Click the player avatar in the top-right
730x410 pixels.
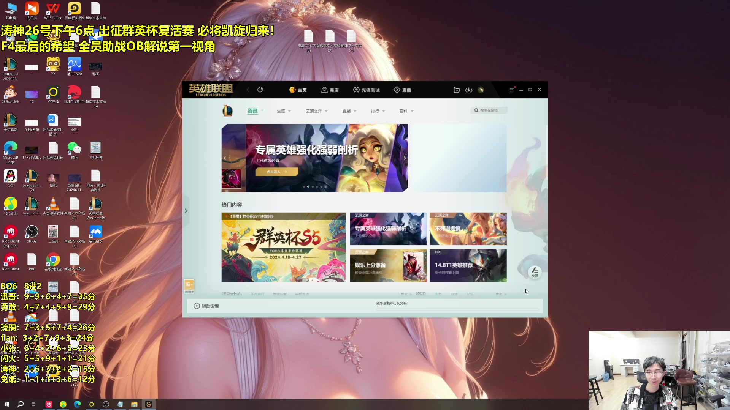pyautogui.click(x=481, y=90)
